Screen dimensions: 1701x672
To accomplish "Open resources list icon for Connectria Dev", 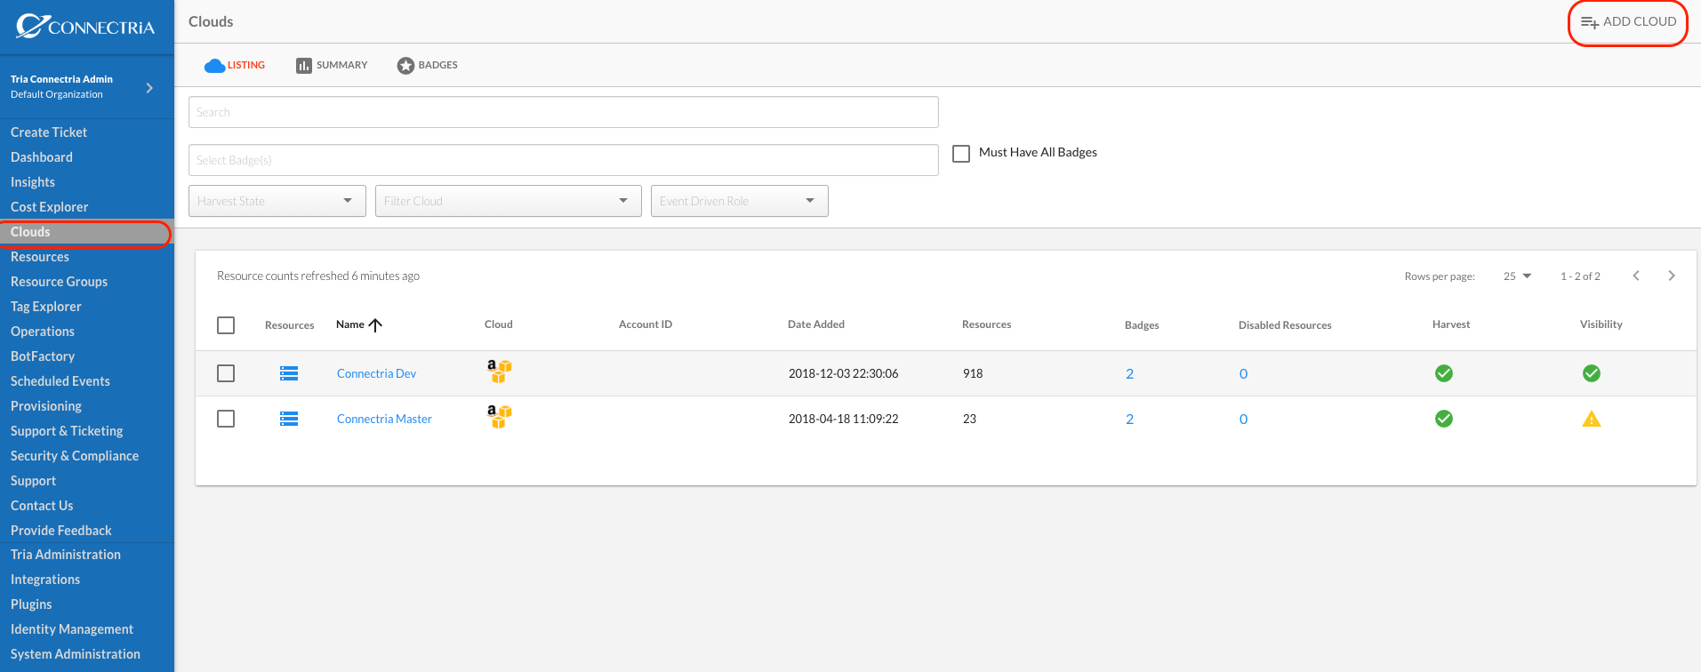I will click(289, 373).
